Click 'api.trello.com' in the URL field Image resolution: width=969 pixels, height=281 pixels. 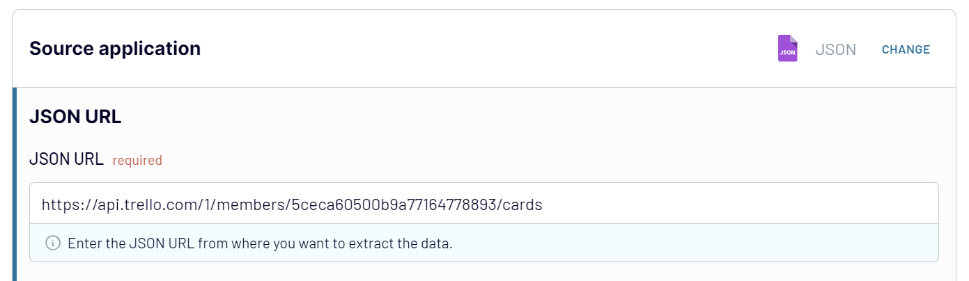pyautogui.click(x=125, y=204)
